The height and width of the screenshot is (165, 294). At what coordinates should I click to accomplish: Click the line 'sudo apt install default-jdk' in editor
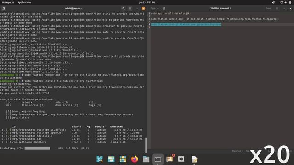coord(170,13)
